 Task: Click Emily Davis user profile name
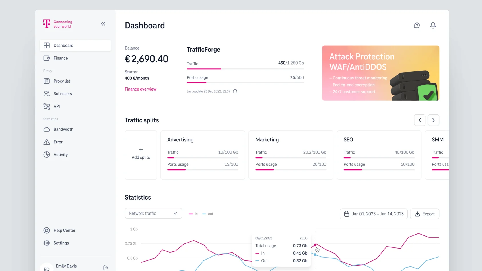click(x=66, y=266)
